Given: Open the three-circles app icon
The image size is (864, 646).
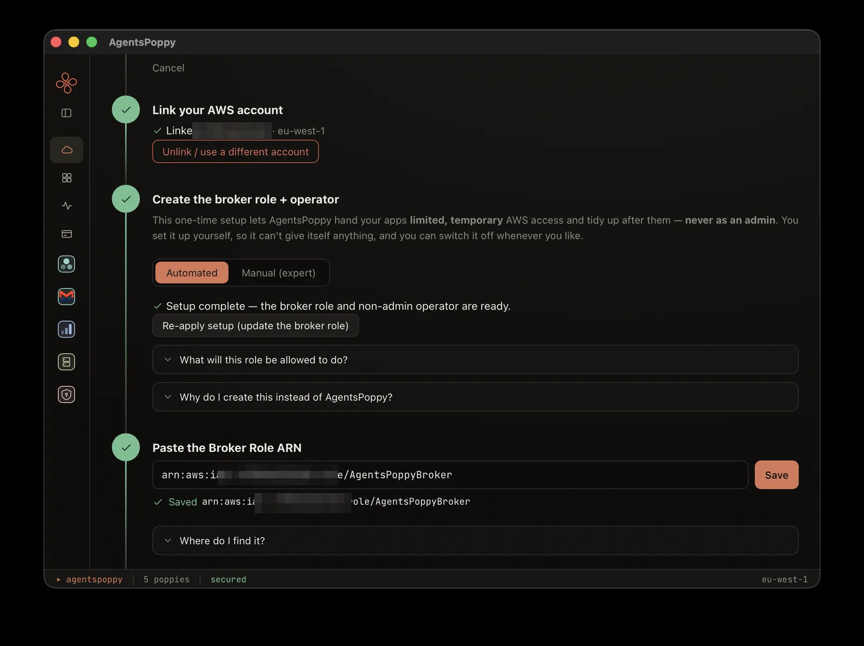Looking at the screenshot, I should pyautogui.click(x=66, y=264).
